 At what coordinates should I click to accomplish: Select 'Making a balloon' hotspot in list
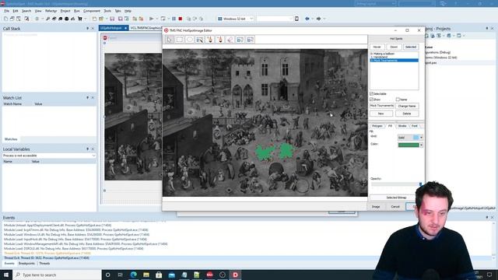(x=395, y=54)
